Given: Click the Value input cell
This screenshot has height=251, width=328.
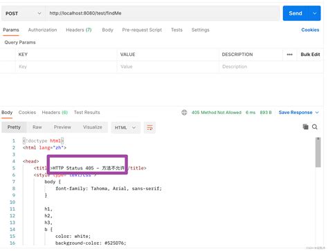Looking at the screenshot, I should (x=168, y=66).
